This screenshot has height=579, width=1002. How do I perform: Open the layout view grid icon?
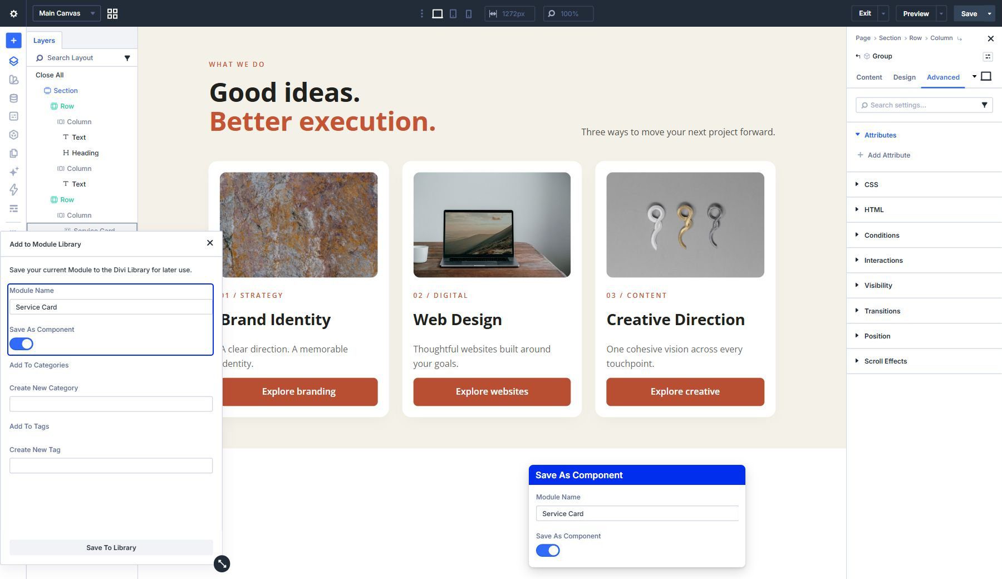tap(112, 13)
